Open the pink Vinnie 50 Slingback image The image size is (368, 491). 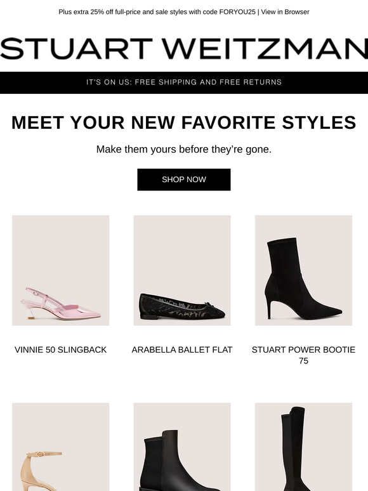61,270
